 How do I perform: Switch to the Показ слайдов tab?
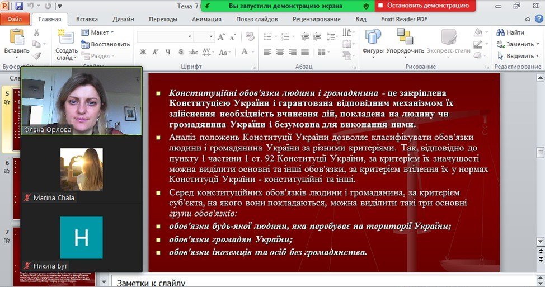tap(257, 19)
